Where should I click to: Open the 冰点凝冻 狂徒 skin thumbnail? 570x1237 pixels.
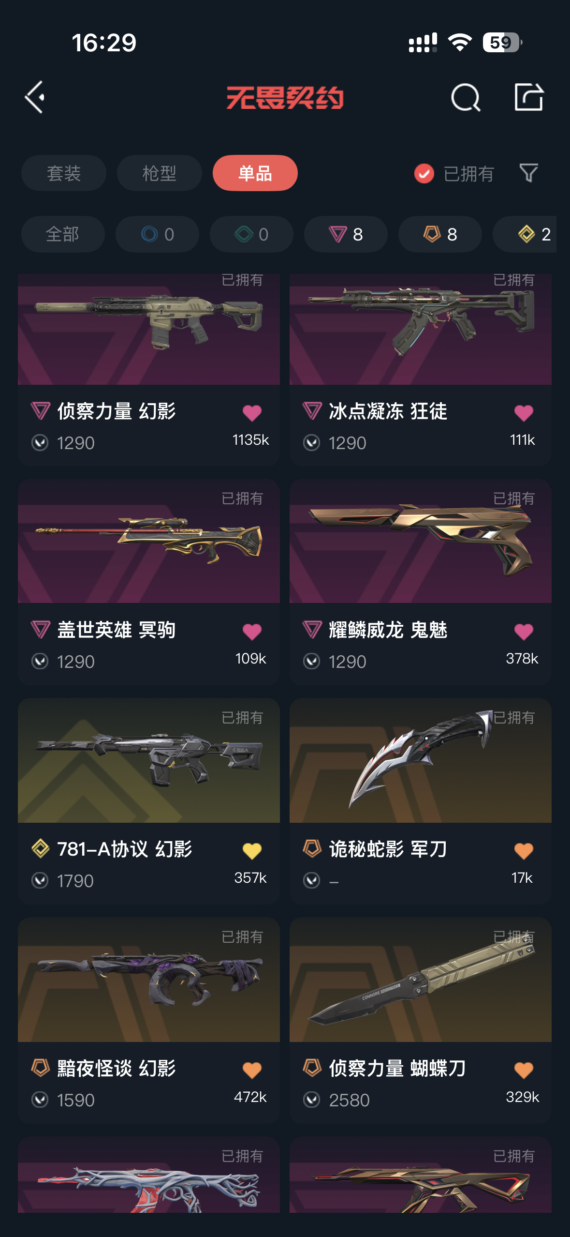pos(421,329)
